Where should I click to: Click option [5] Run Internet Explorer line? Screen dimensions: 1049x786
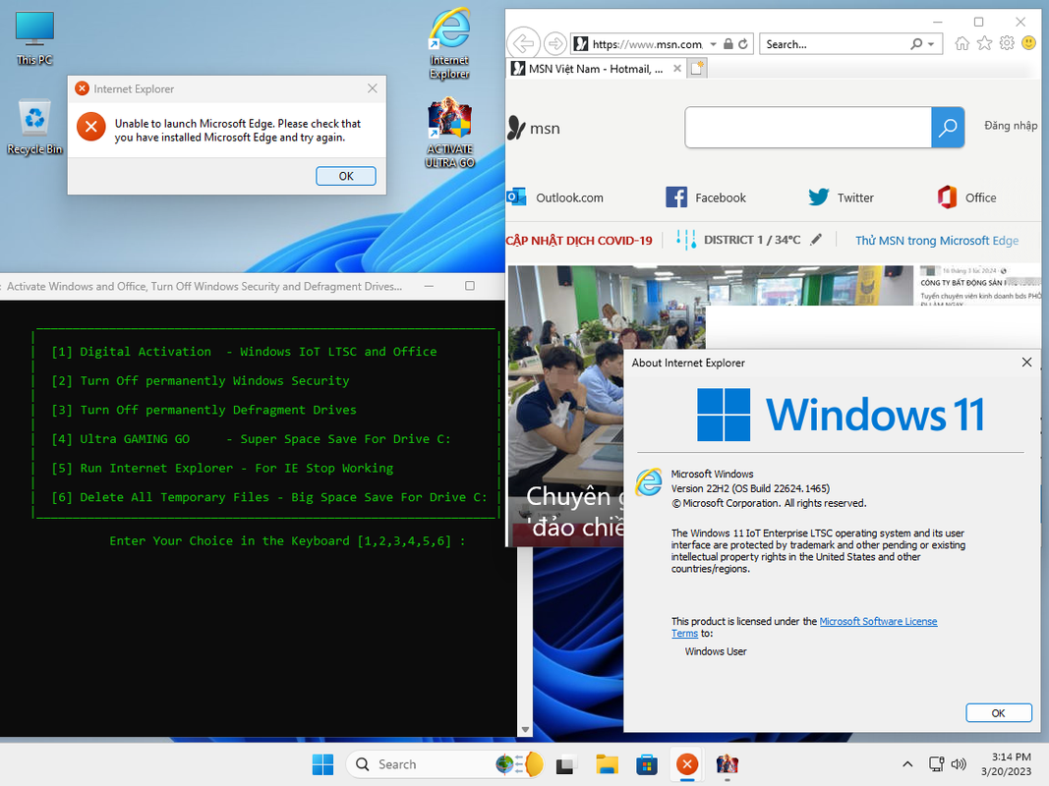pyautogui.click(x=222, y=468)
